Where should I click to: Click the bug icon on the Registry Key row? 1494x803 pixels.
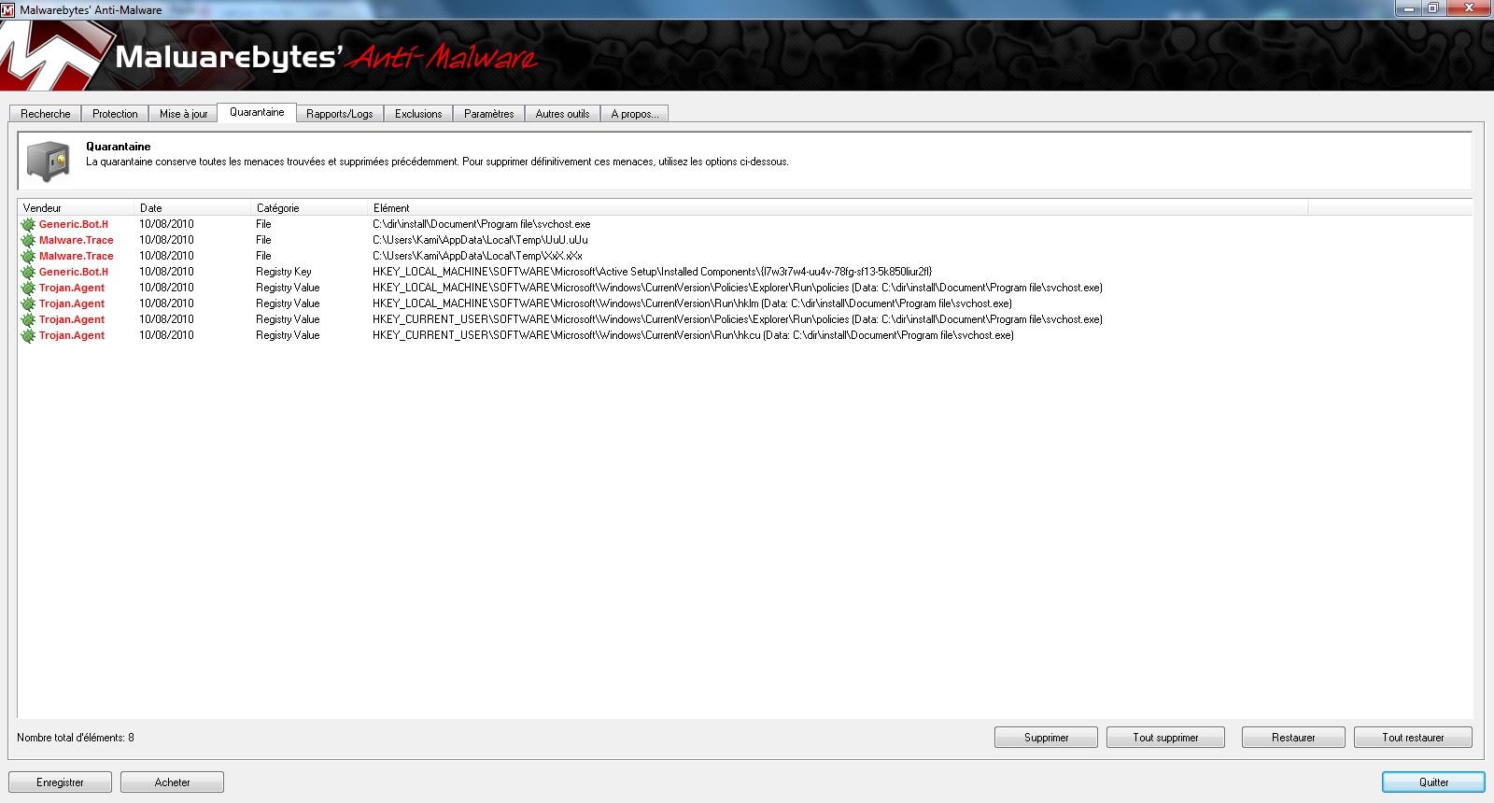click(28, 272)
